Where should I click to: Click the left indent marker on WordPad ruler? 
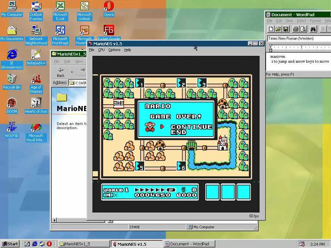[x=271, y=48]
